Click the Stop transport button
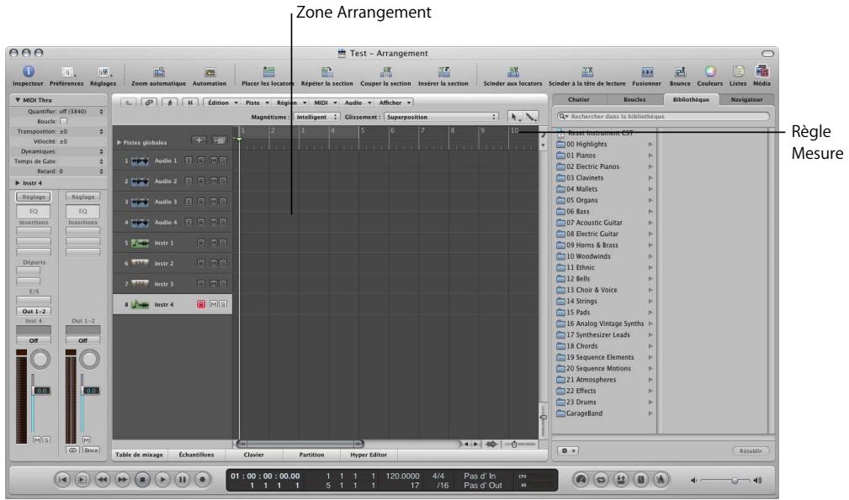The height and width of the screenshot is (500, 849). (x=142, y=480)
